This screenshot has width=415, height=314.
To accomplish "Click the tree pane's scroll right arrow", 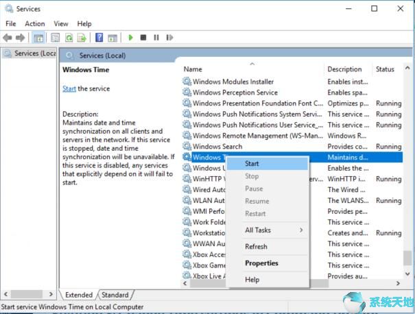I will [51, 294].
